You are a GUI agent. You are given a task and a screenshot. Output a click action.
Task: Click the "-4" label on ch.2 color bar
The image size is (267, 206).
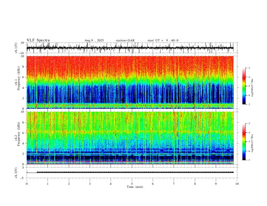[x=248, y=133]
